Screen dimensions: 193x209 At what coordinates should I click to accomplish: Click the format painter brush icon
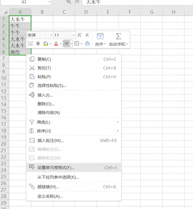tap(87, 44)
